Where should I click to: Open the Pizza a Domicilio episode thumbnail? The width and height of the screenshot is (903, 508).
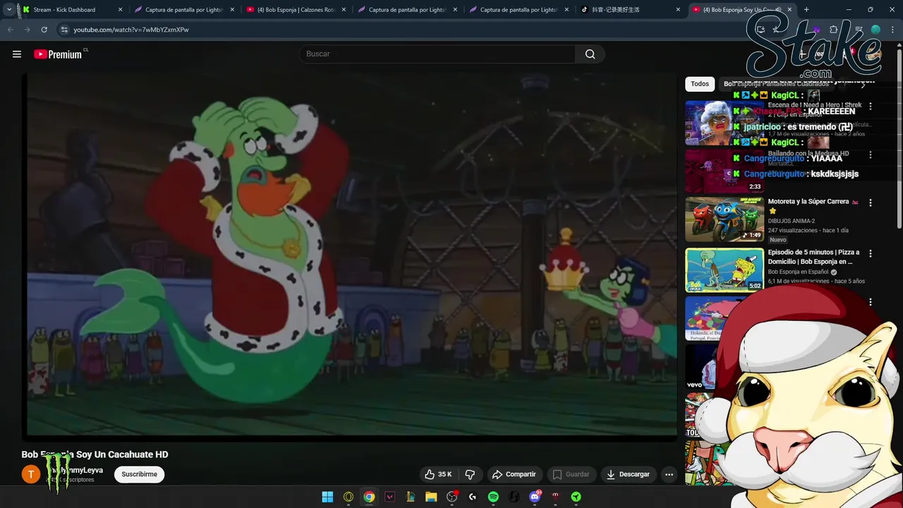tap(725, 270)
